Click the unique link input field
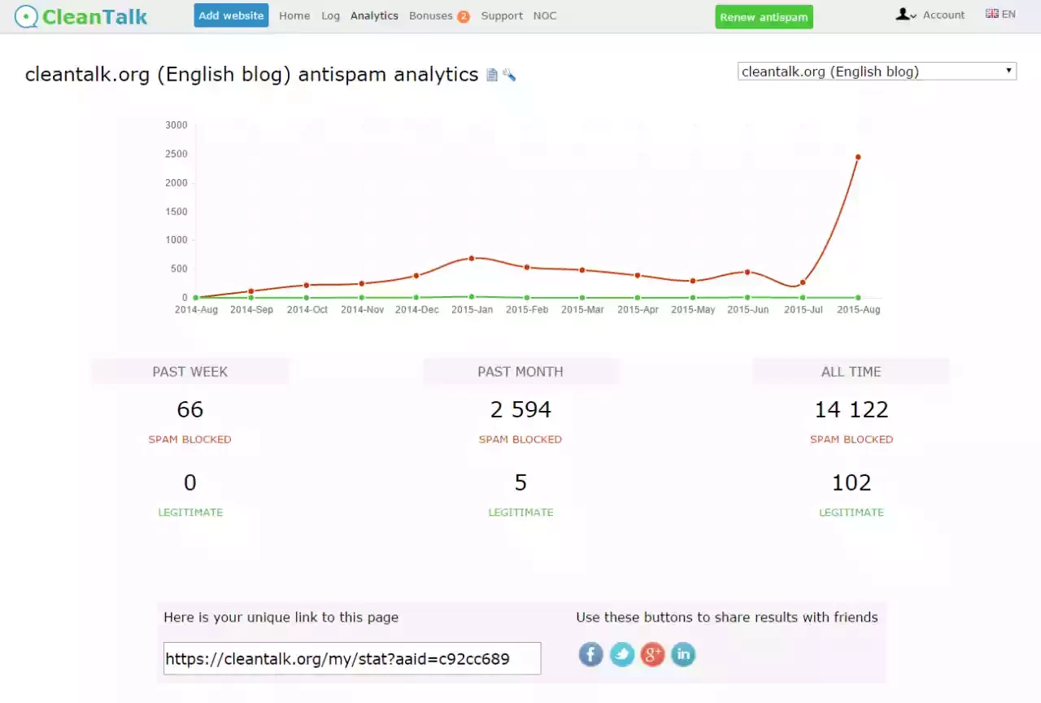This screenshot has width=1041, height=703. [352, 658]
